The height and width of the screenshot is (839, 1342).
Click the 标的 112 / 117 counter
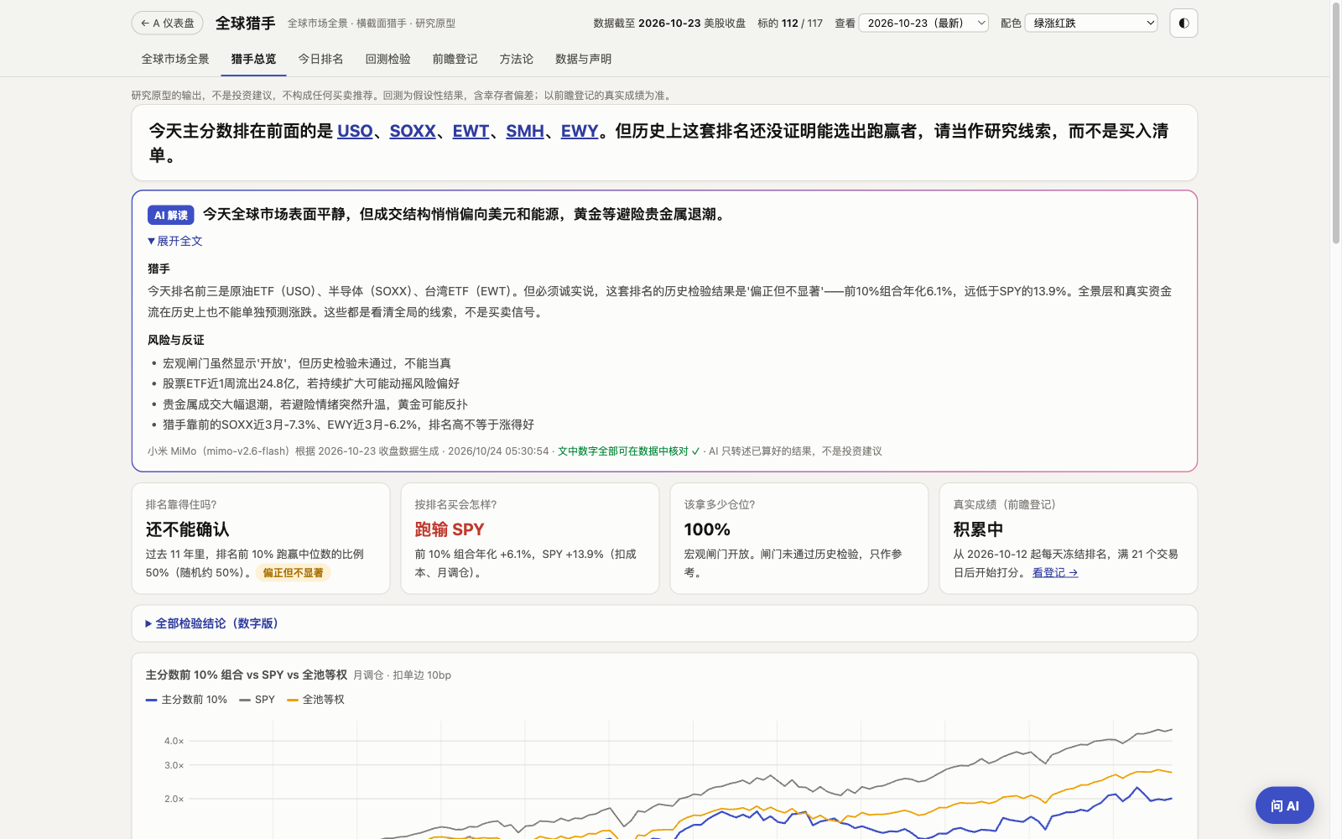click(x=790, y=23)
